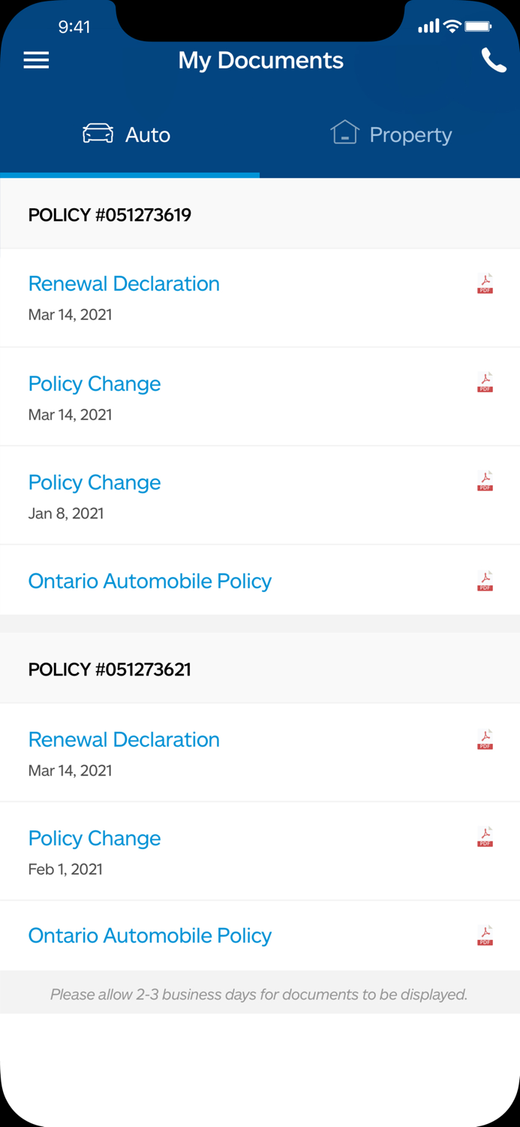
Task: Tap the POLICY #051273621 section header
Action: [110, 669]
